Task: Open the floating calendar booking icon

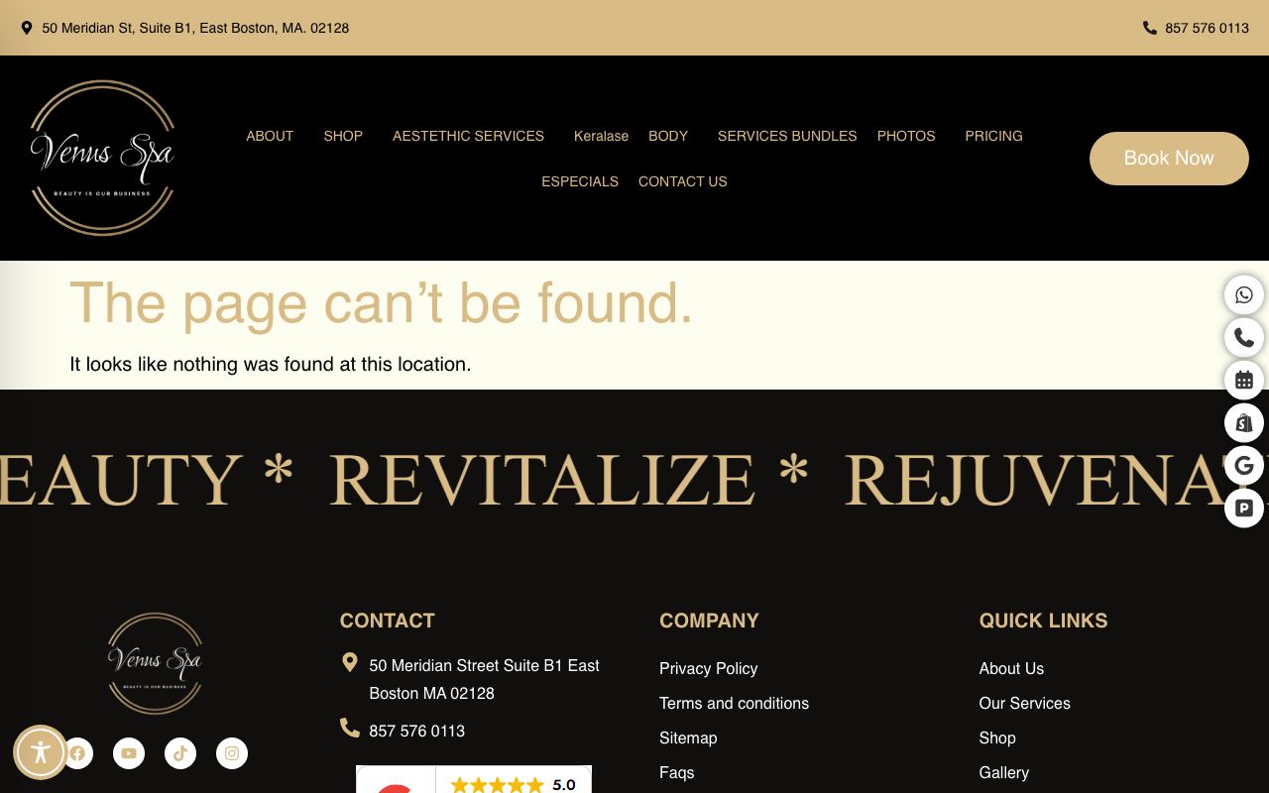Action: 1243,381
